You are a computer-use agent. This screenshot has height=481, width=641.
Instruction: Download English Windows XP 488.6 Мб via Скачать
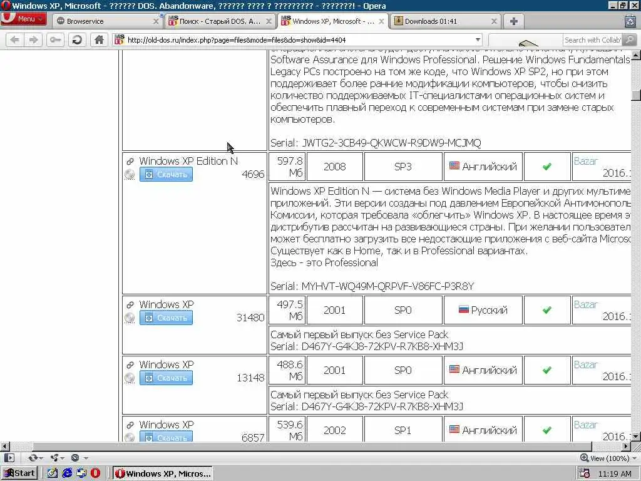166,378
